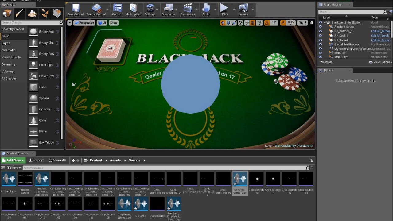Collapse the BlackJackEntry (Editor) tree node
This screenshot has width=393, height=221.
click(x=325, y=22)
